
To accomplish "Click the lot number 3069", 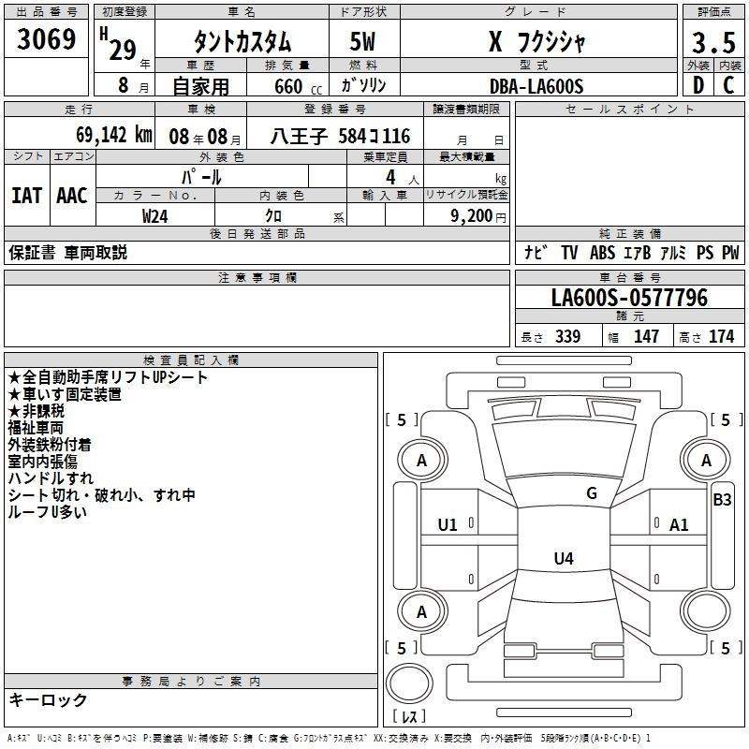I will [47, 40].
